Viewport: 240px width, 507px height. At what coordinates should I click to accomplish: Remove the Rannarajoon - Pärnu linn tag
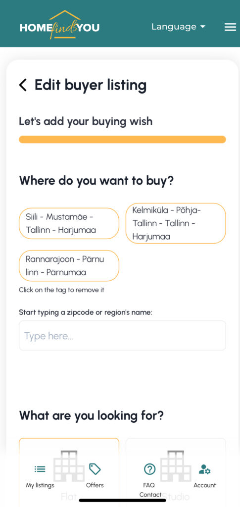click(69, 266)
